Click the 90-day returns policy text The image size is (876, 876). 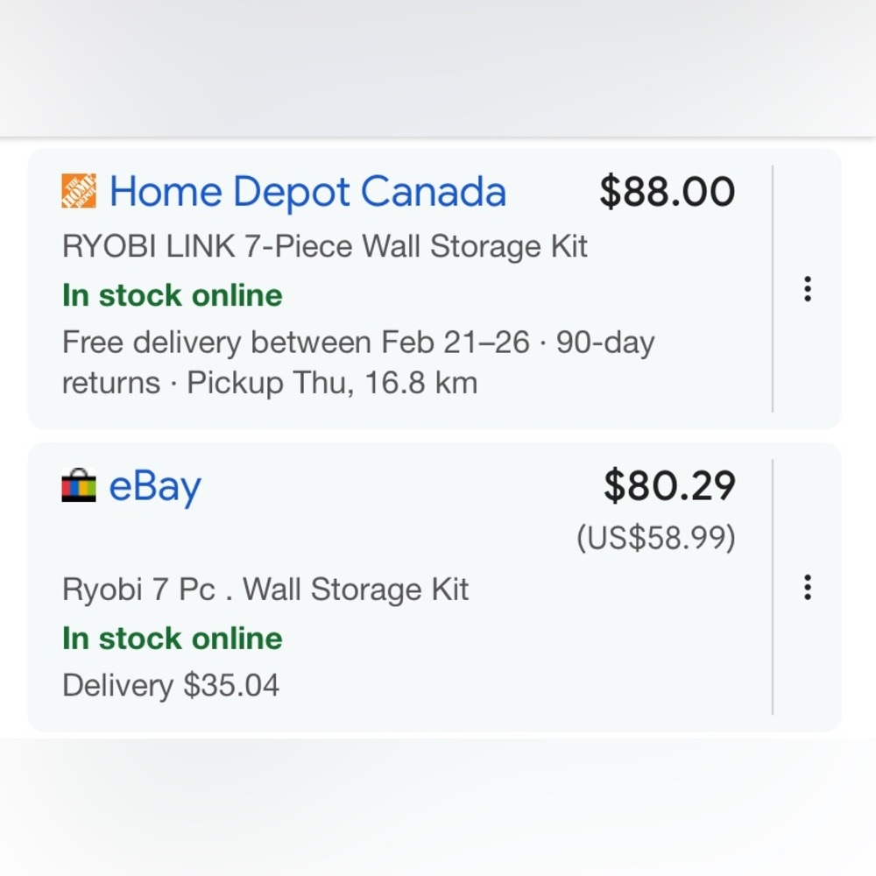pos(357,363)
